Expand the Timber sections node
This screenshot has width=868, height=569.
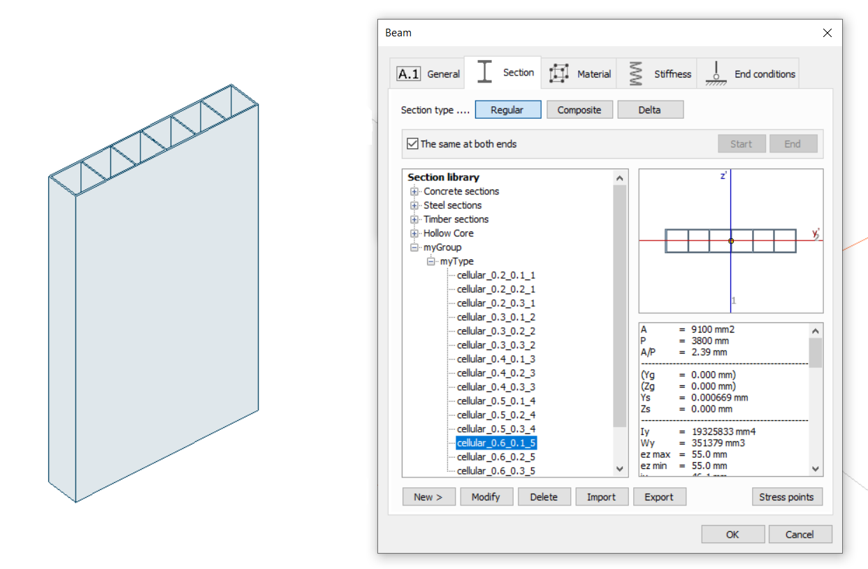point(414,219)
